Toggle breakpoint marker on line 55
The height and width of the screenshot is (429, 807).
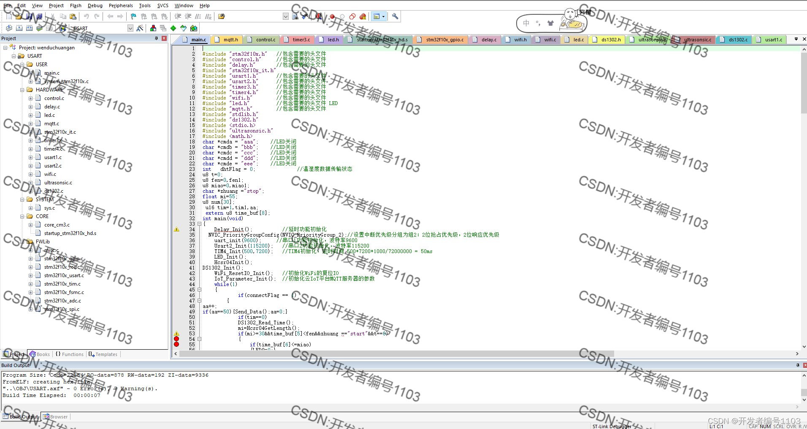pyautogui.click(x=176, y=344)
